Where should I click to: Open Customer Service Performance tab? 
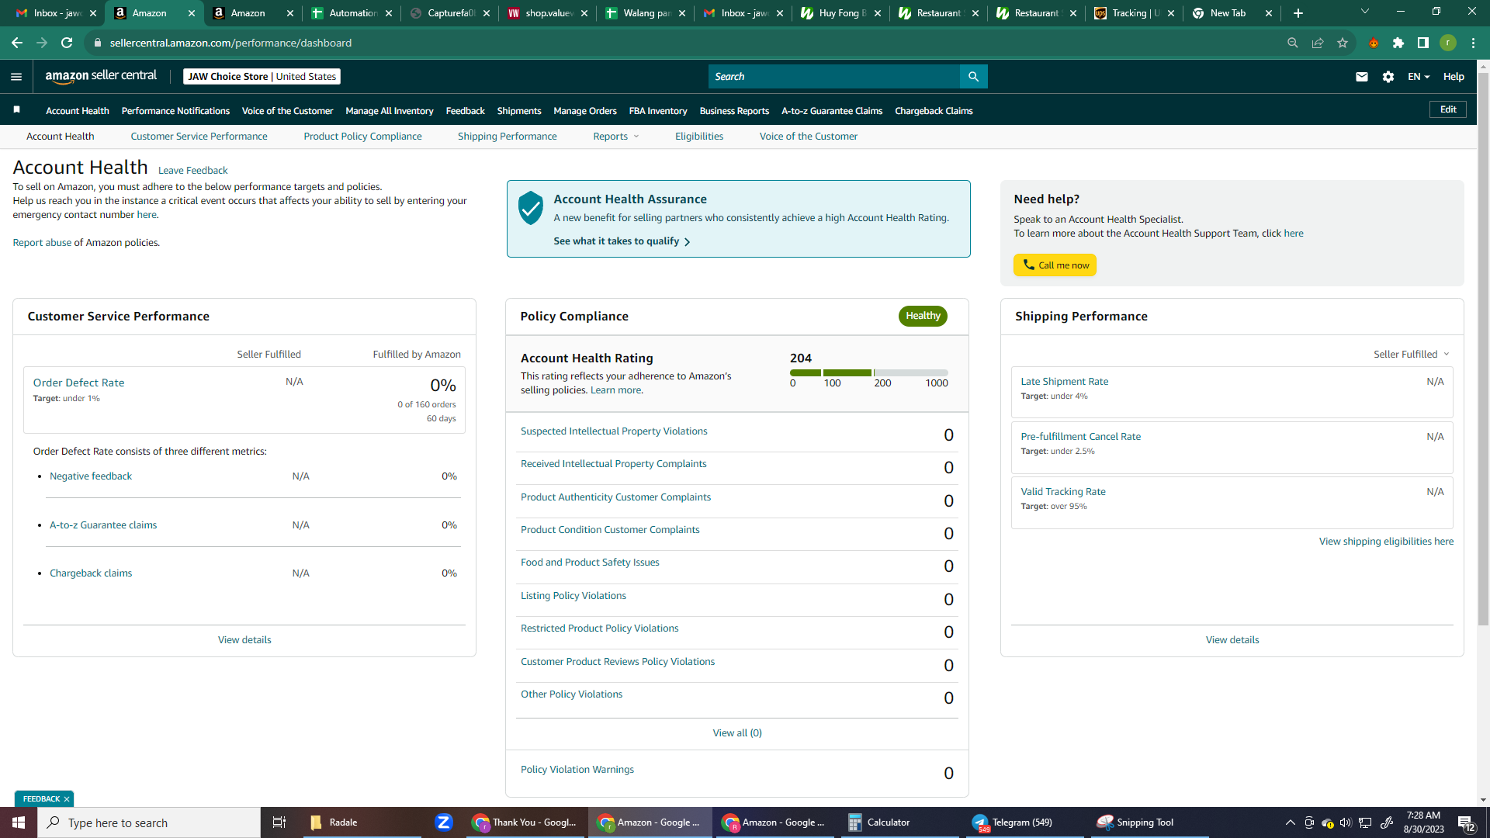(199, 136)
